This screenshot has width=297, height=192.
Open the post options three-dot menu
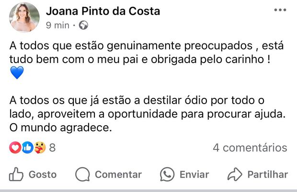coord(280,10)
